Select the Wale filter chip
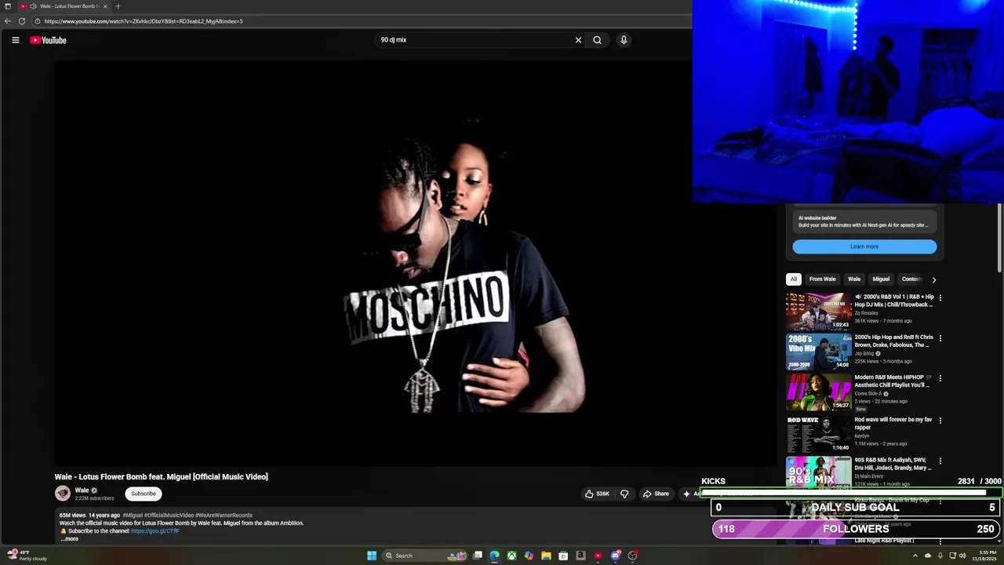 click(x=853, y=279)
